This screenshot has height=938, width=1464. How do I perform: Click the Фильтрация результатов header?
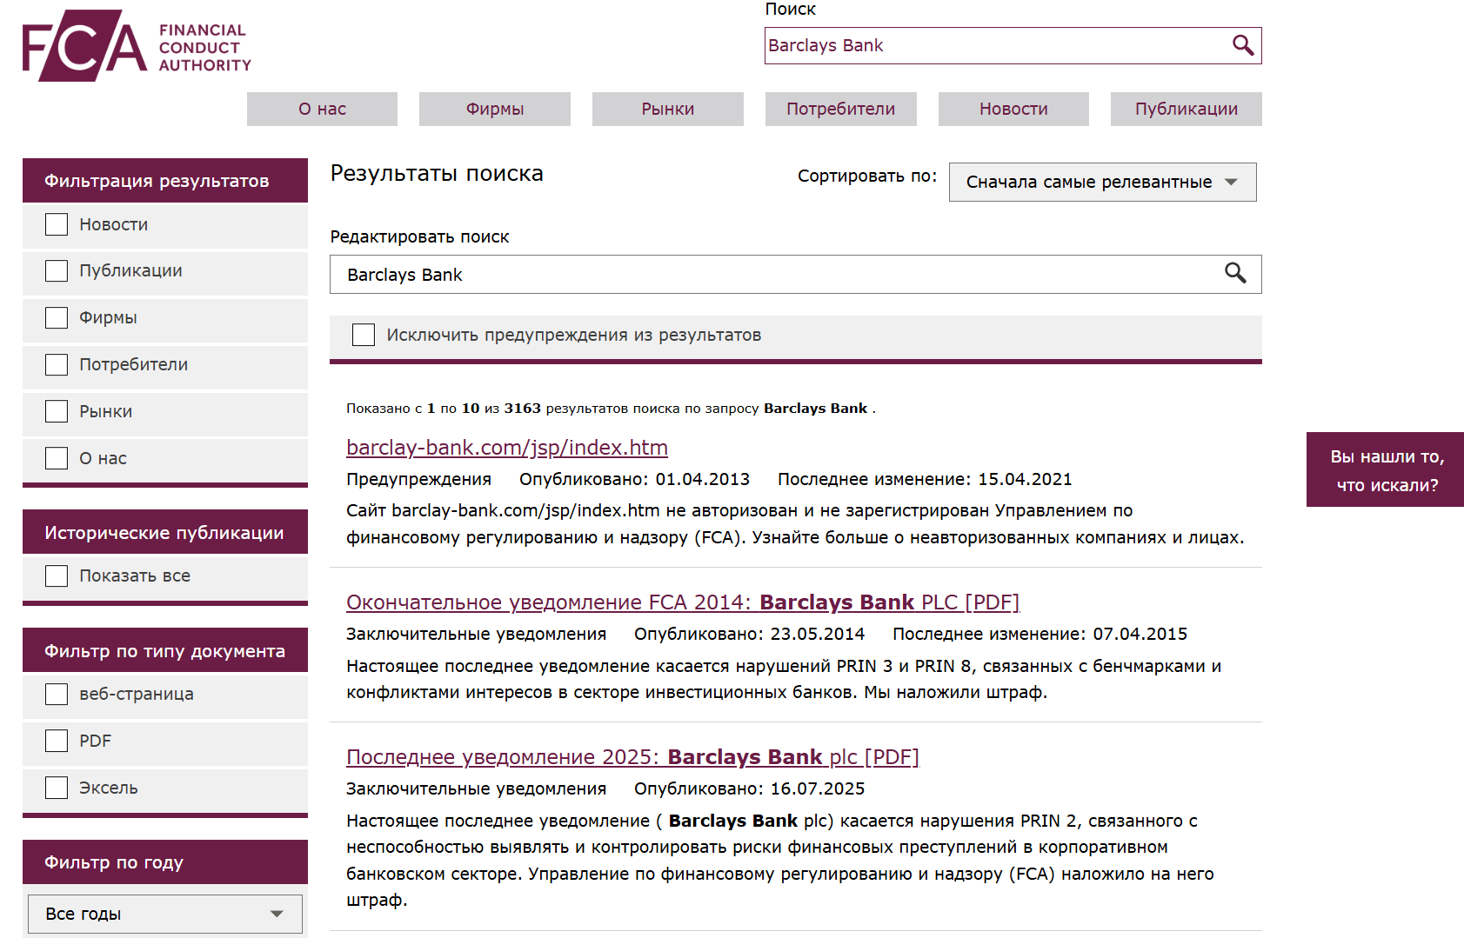[x=165, y=181]
